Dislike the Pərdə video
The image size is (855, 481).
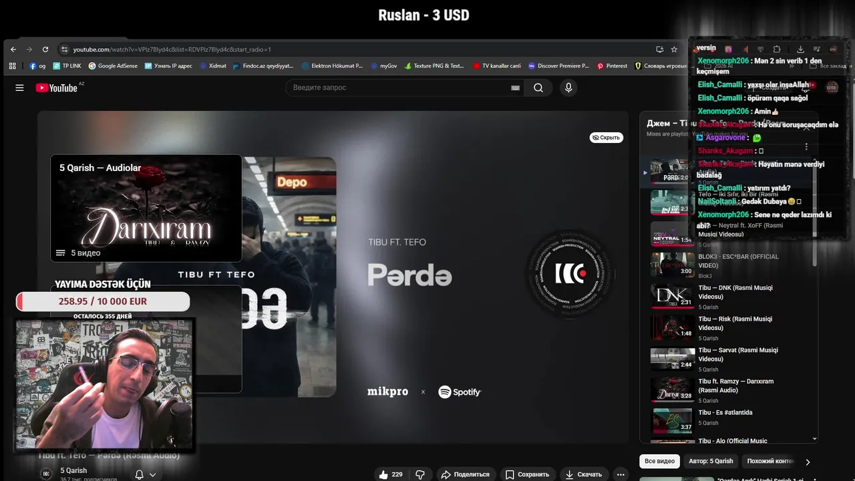tap(420, 474)
